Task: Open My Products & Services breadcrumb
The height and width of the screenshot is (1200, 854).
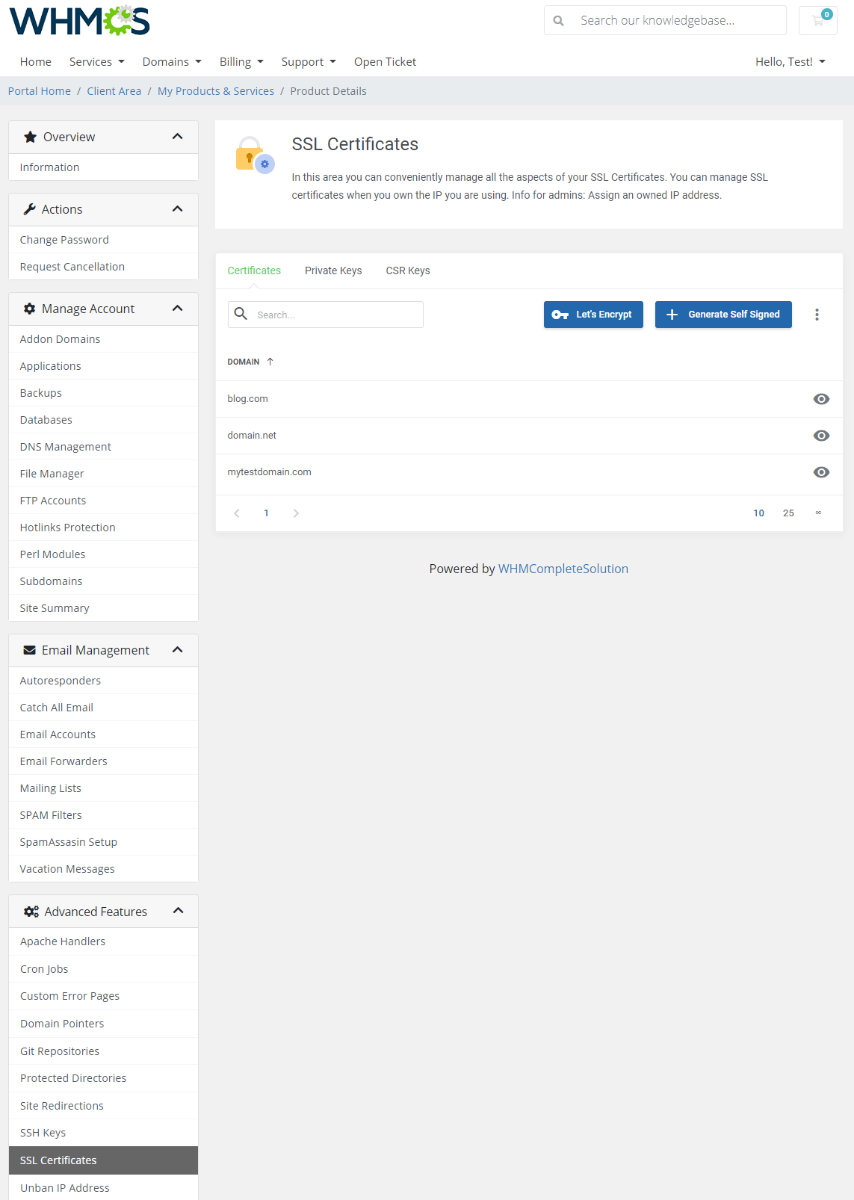Action: click(x=216, y=91)
